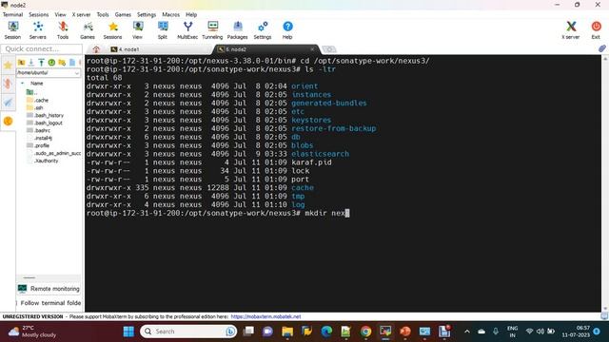Click the paperclip icon beside the tabs
This screenshot has width=609, height=342.
pos(602,48)
